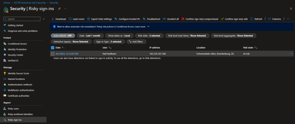Toggle the select-all checkbox in header
Viewport: 295px width, 124px height.
[52, 48]
